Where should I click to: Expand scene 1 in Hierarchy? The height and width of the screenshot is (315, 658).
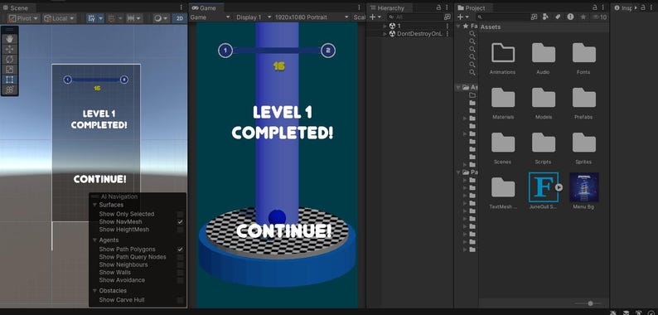coord(385,26)
